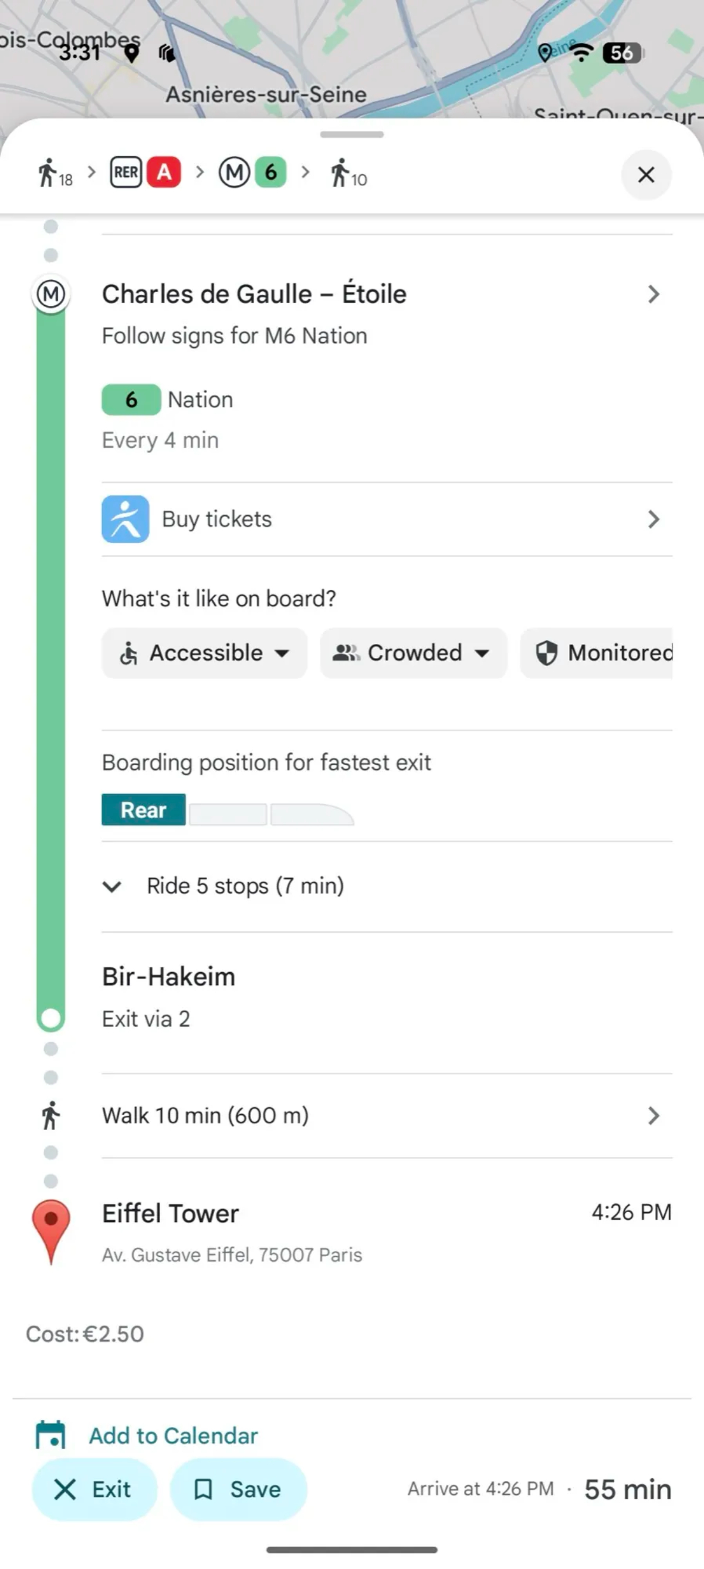704x1569 pixels.
Task: Tap the sheet drag handle
Action: 352,134
